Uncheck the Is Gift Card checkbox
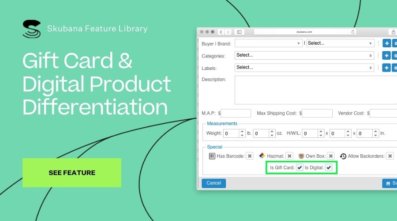 pyautogui.click(x=300, y=168)
